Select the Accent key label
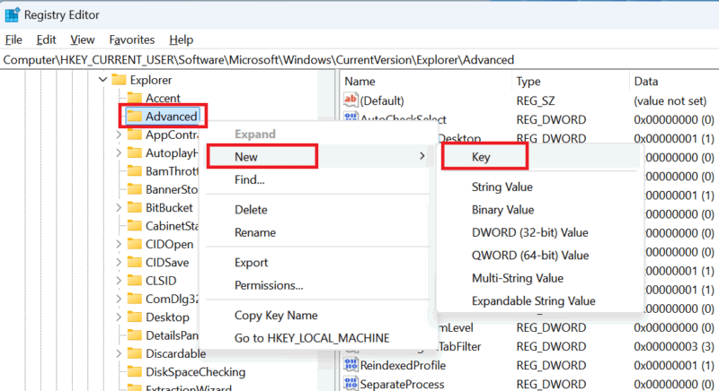Screen dimensions: 719x391 click(x=163, y=98)
